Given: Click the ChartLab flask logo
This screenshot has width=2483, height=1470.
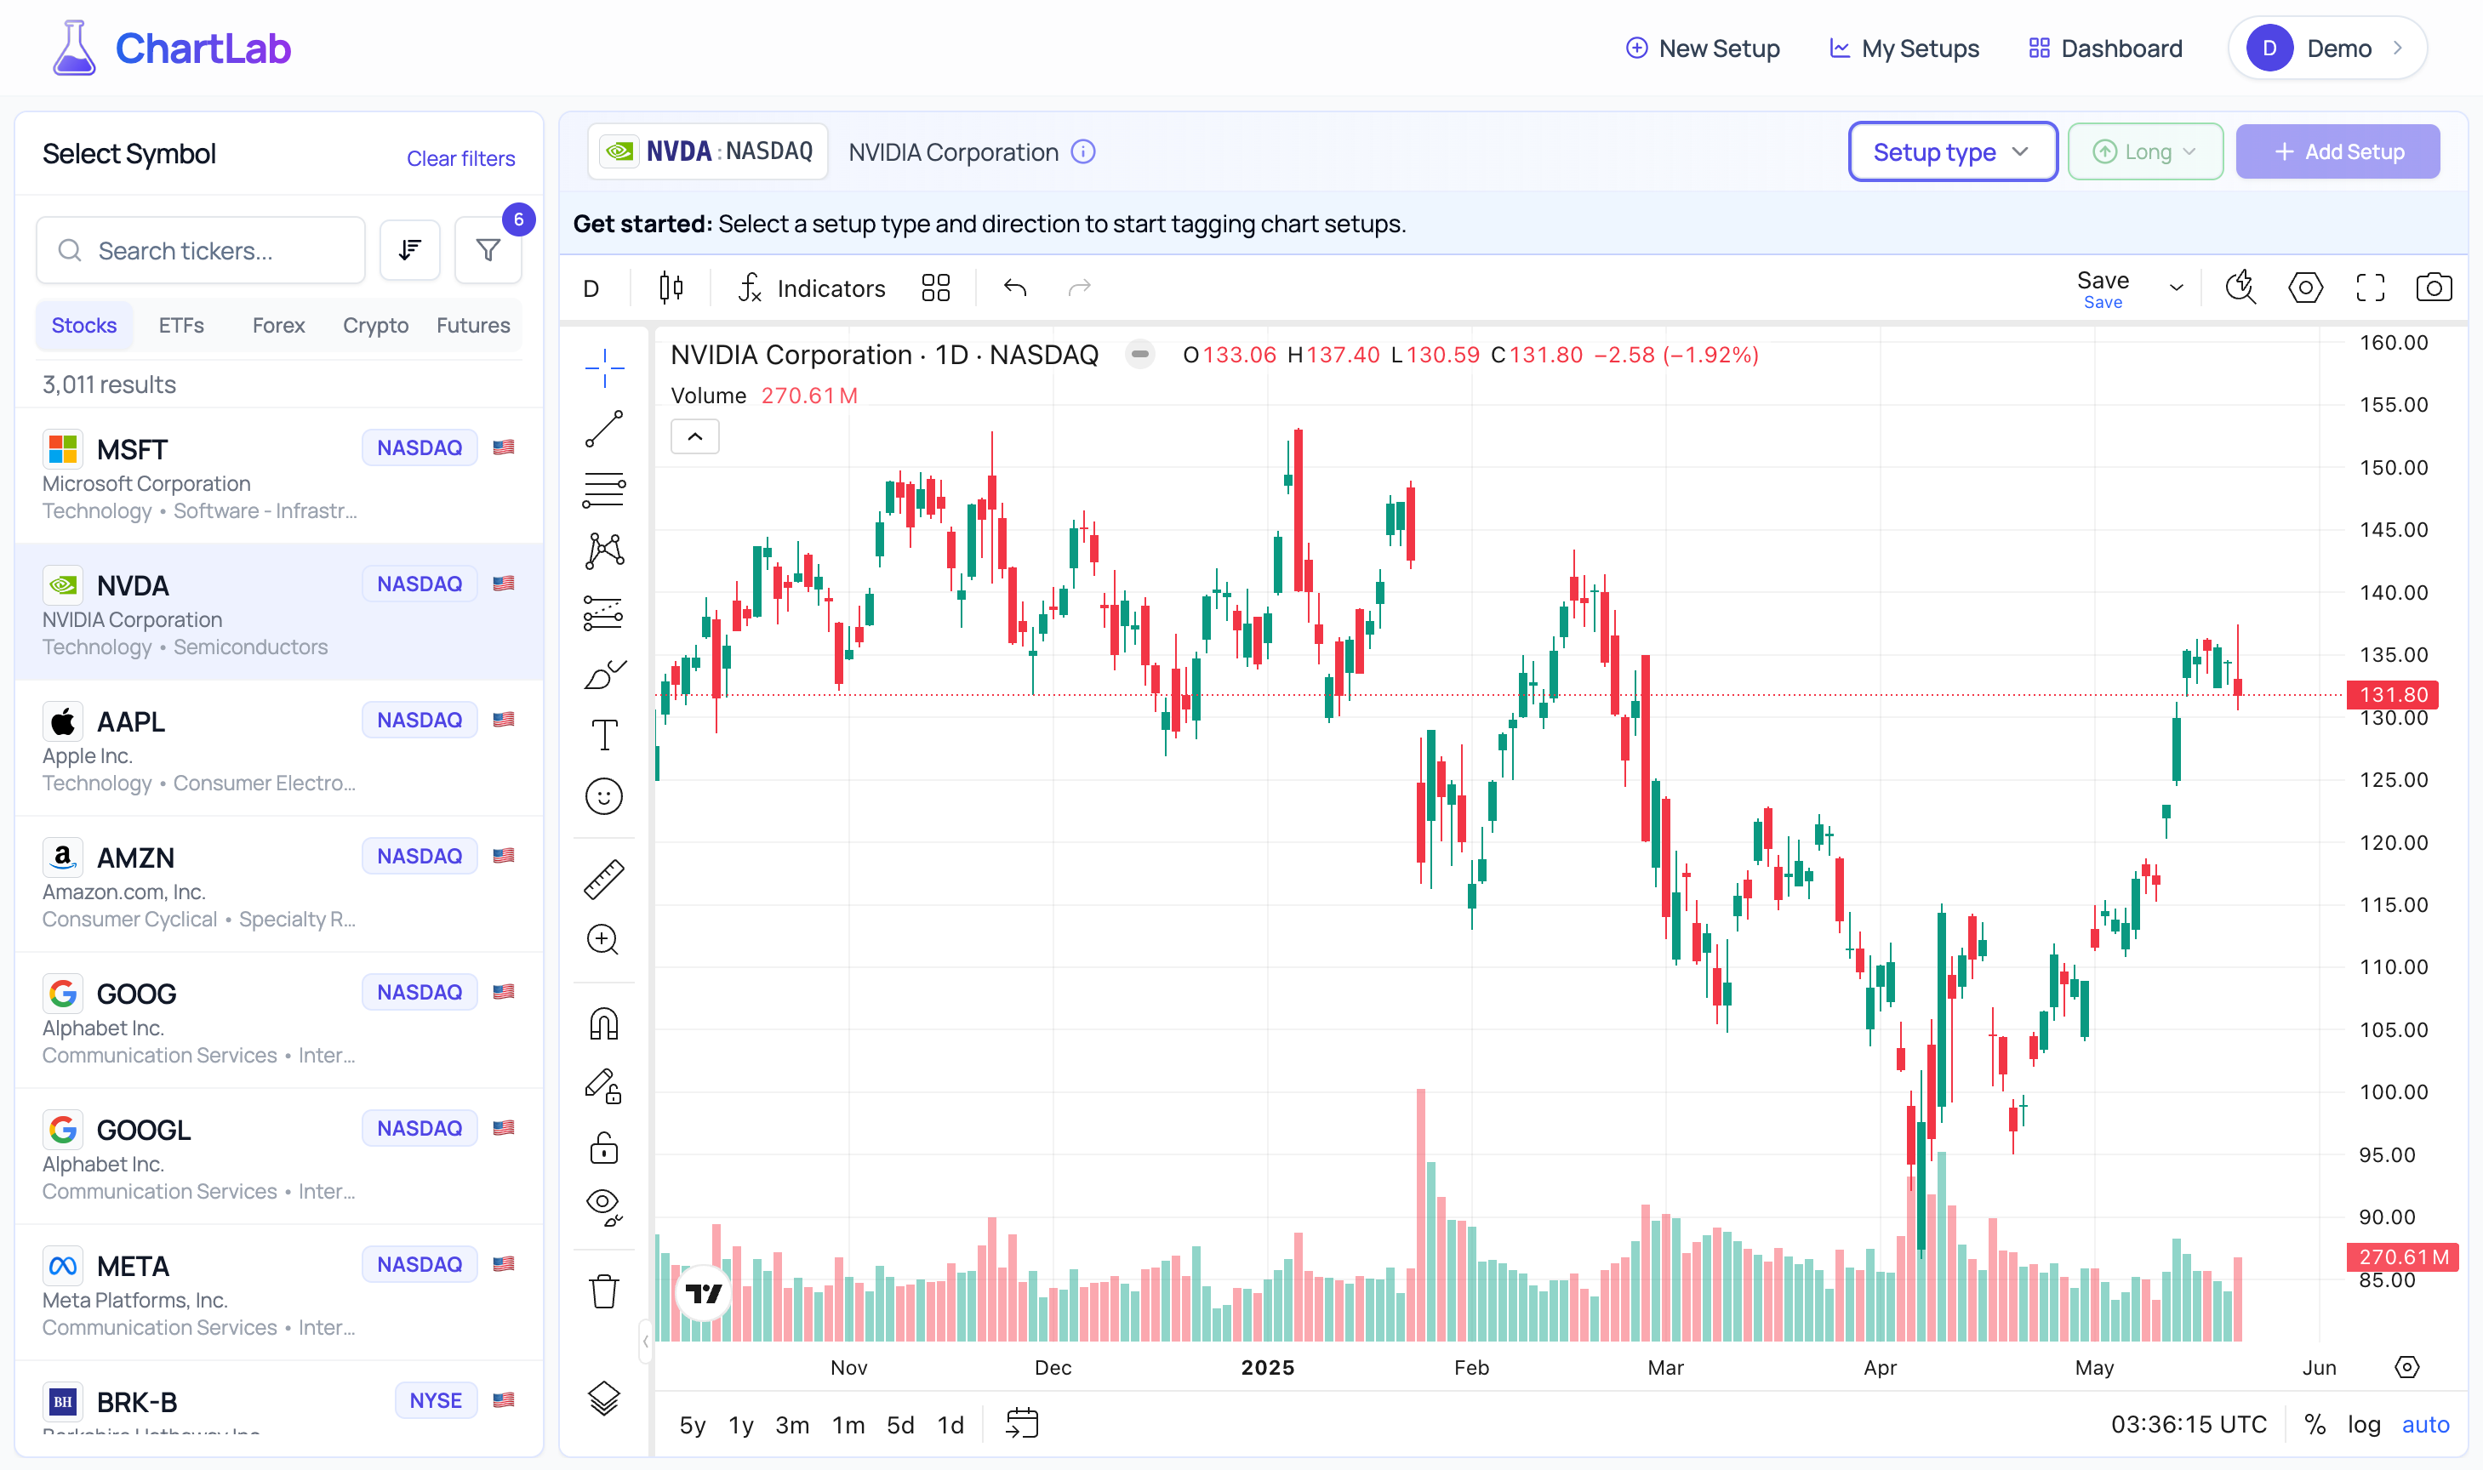Looking at the screenshot, I should click(73, 48).
